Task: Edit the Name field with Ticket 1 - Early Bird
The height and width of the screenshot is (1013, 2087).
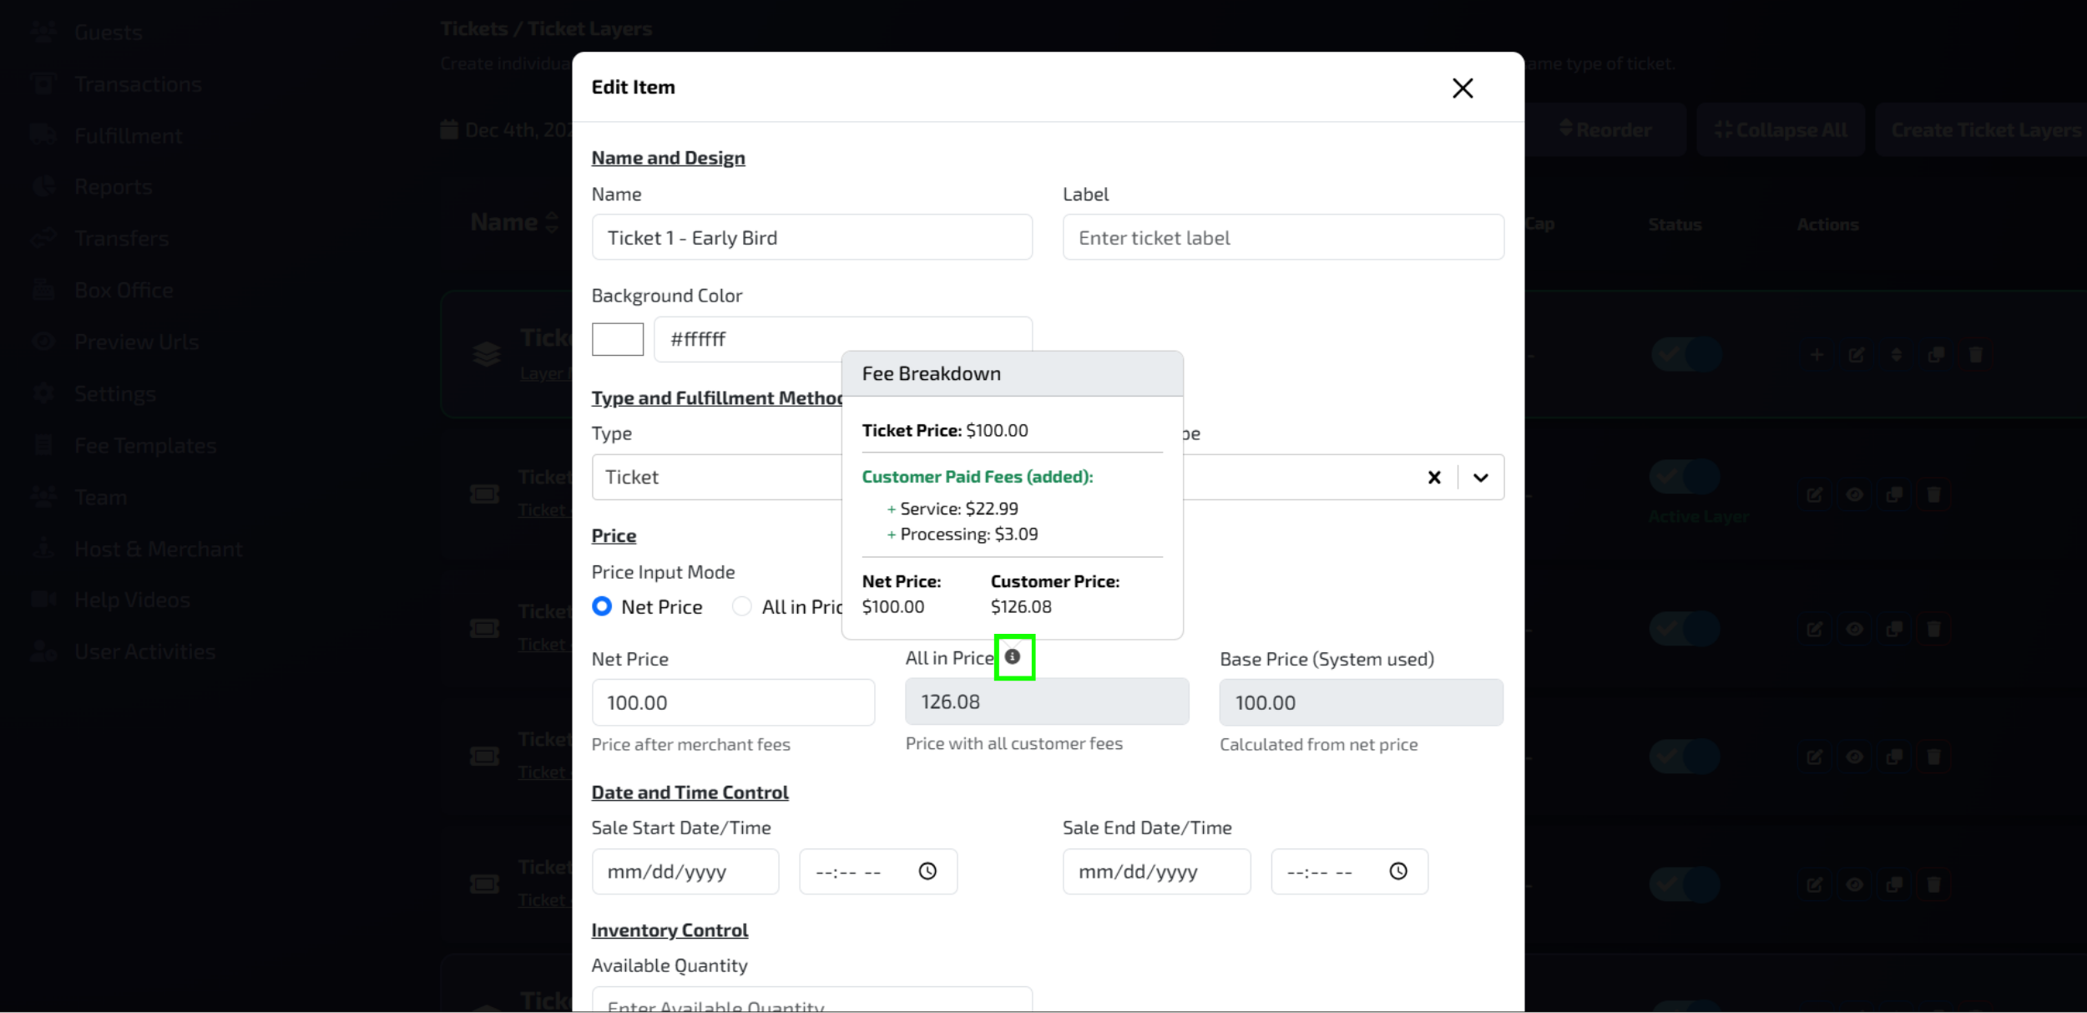Action: [x=812, y=237]
